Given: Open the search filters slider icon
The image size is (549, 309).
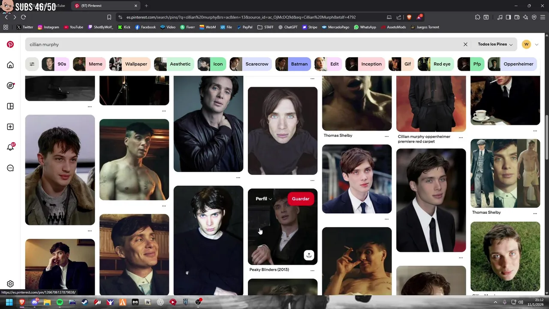Looking at the screenshot, I should (x=32, y=64).
